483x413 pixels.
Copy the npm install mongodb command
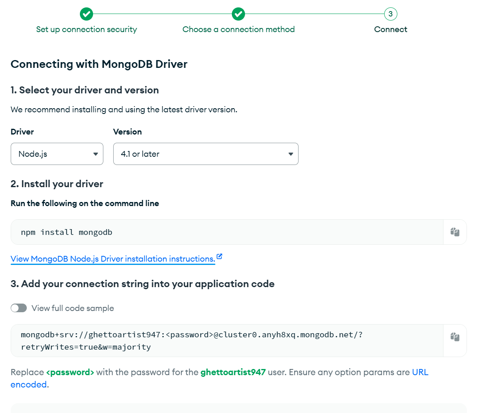tap(455, 232)
